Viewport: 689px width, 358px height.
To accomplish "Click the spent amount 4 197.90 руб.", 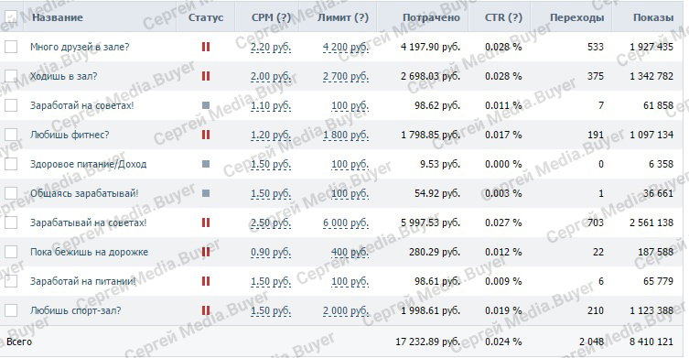I will pyautogui.click(x=431, y=47).
